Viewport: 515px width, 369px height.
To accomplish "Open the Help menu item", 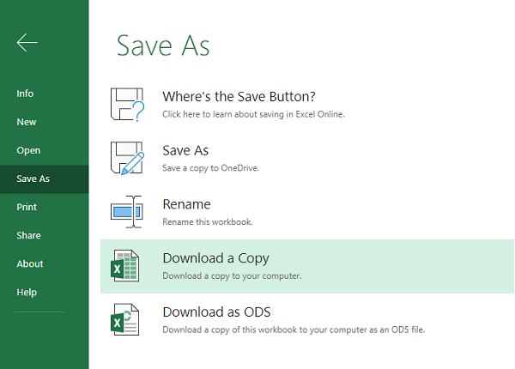I will click(x=27, y=292).
